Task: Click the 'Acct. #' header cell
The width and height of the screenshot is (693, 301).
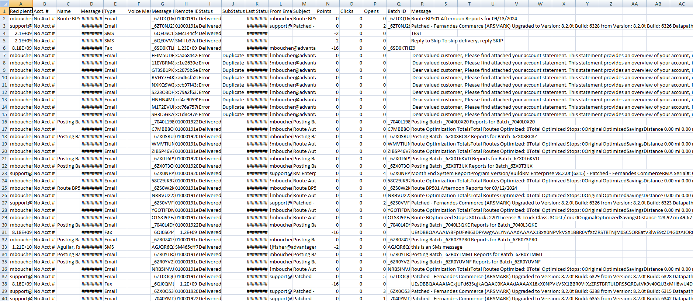Action: [44, 11]
